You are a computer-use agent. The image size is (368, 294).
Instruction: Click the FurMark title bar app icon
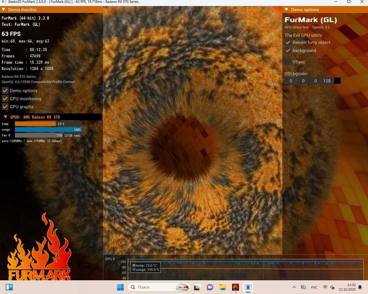[x=3, y=2]
